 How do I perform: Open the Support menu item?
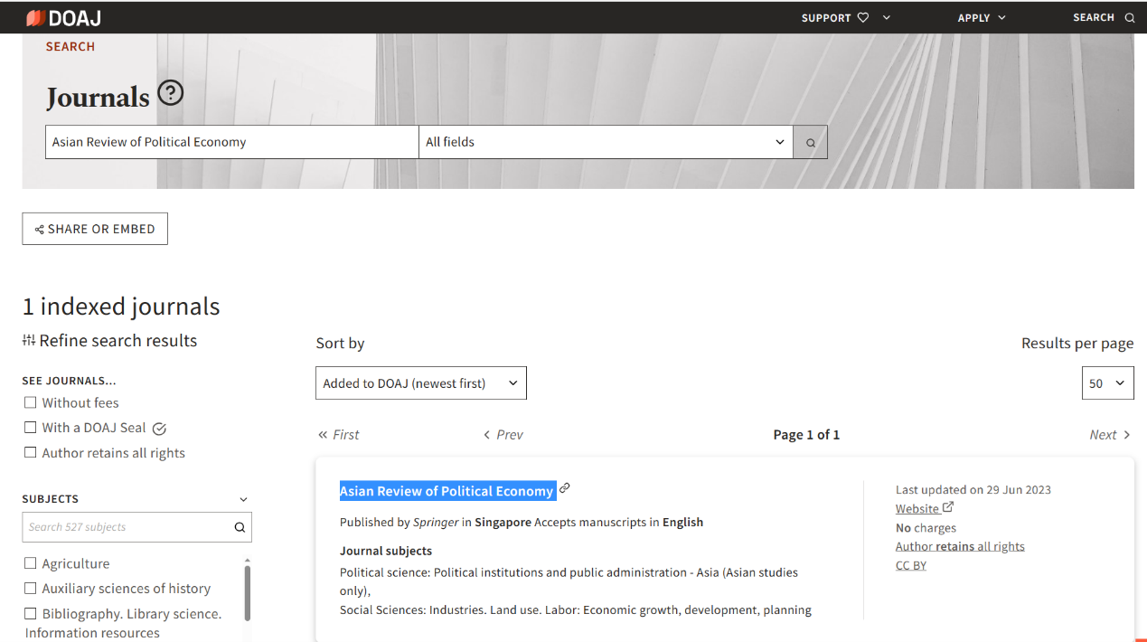click(x=826, y=18)
